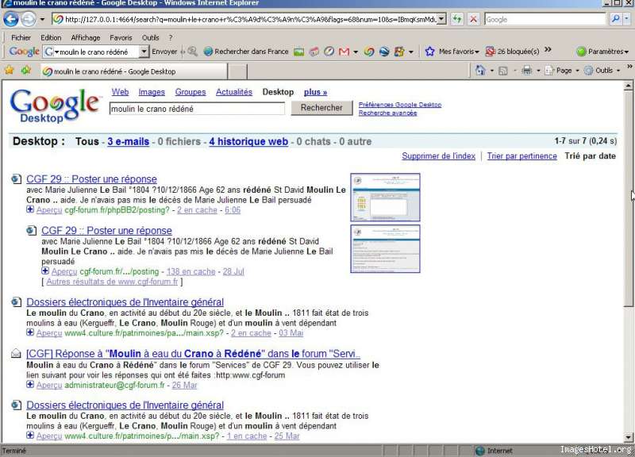Screen dimensions: 635x457
Task: Click the Google search box in the navigation bar
Action: point(545,19)
